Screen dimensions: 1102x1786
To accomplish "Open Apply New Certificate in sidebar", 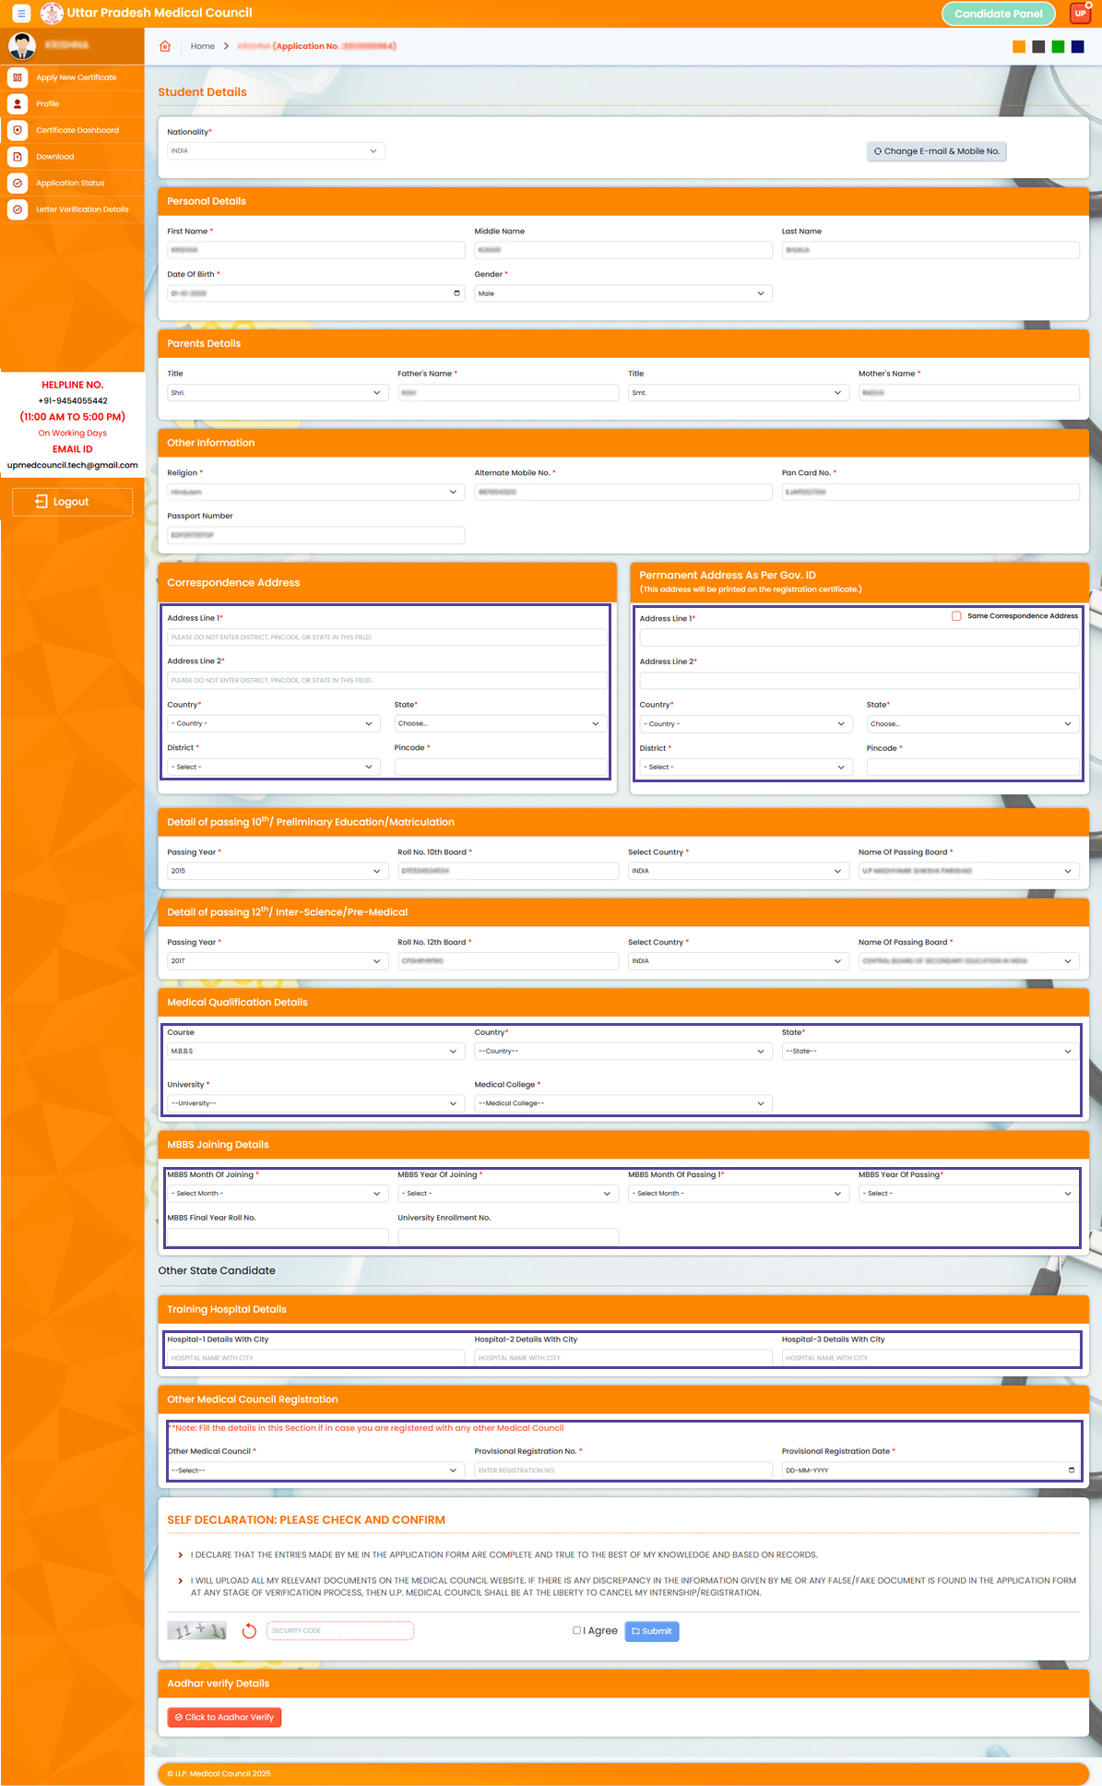I will tap(76, 77).
